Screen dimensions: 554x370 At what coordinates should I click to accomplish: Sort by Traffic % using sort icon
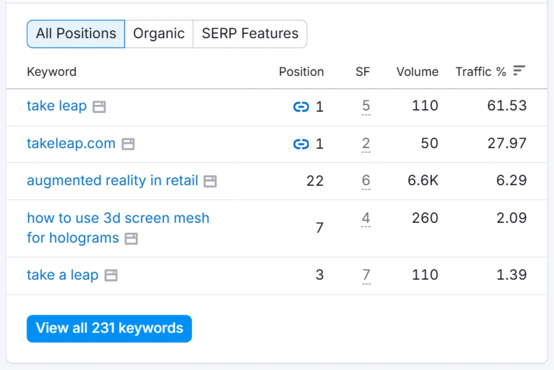(519, 71)
